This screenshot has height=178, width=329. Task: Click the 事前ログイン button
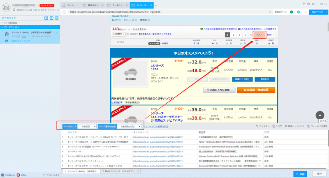[x=281, y=12]
